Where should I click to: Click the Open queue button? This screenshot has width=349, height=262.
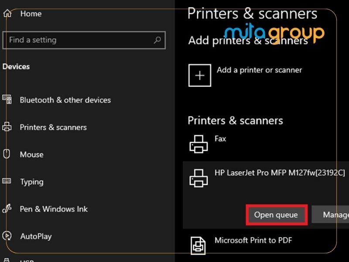[x=277, y=215]
